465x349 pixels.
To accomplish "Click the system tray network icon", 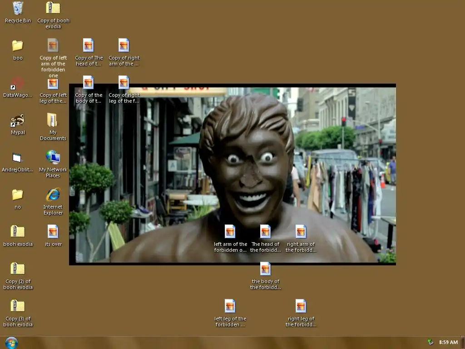I will [430, 342].
